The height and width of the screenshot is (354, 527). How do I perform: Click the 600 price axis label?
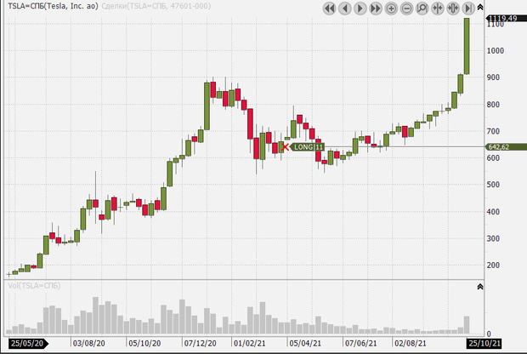pos(493,157)
